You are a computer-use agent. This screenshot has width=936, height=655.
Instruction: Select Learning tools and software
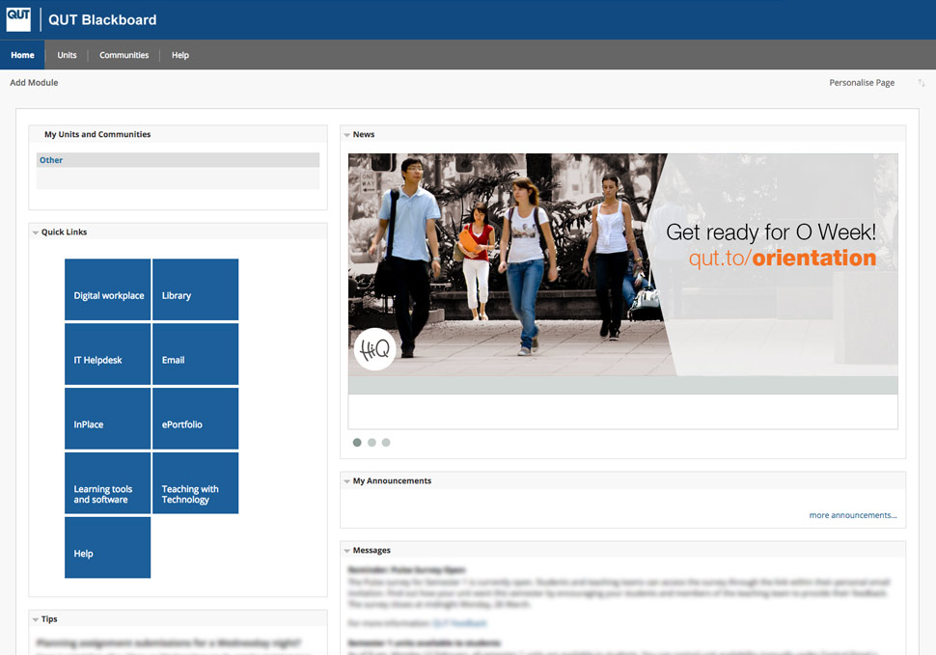point(107,483)
